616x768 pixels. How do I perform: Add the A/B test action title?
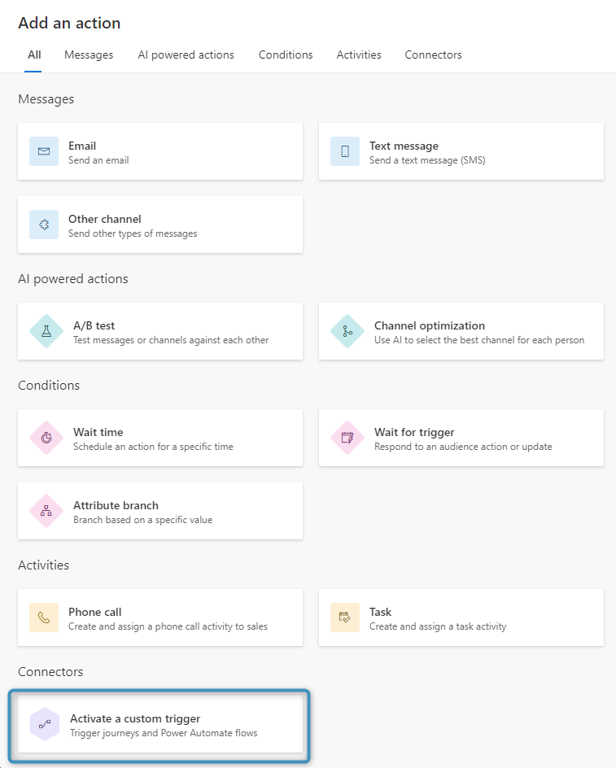[x=94, y=325]
